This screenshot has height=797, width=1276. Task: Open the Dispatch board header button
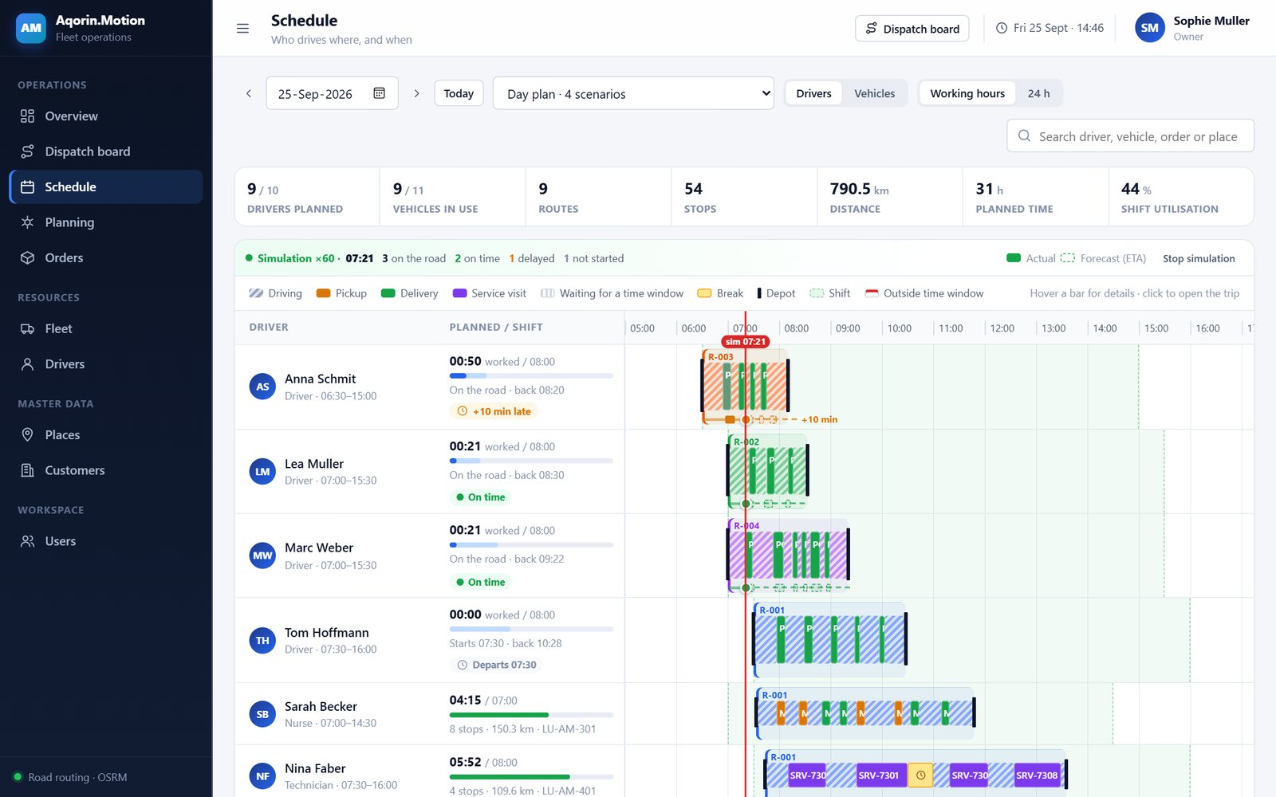(912, 29)
